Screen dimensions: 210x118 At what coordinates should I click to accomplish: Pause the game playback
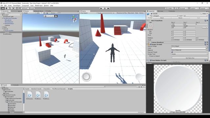pyautogui.click(x=105, y=8)
